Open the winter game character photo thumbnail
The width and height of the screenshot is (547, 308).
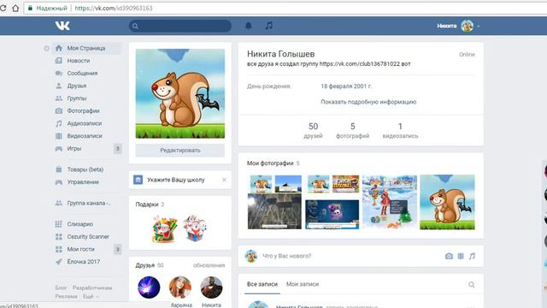(390, 202)
